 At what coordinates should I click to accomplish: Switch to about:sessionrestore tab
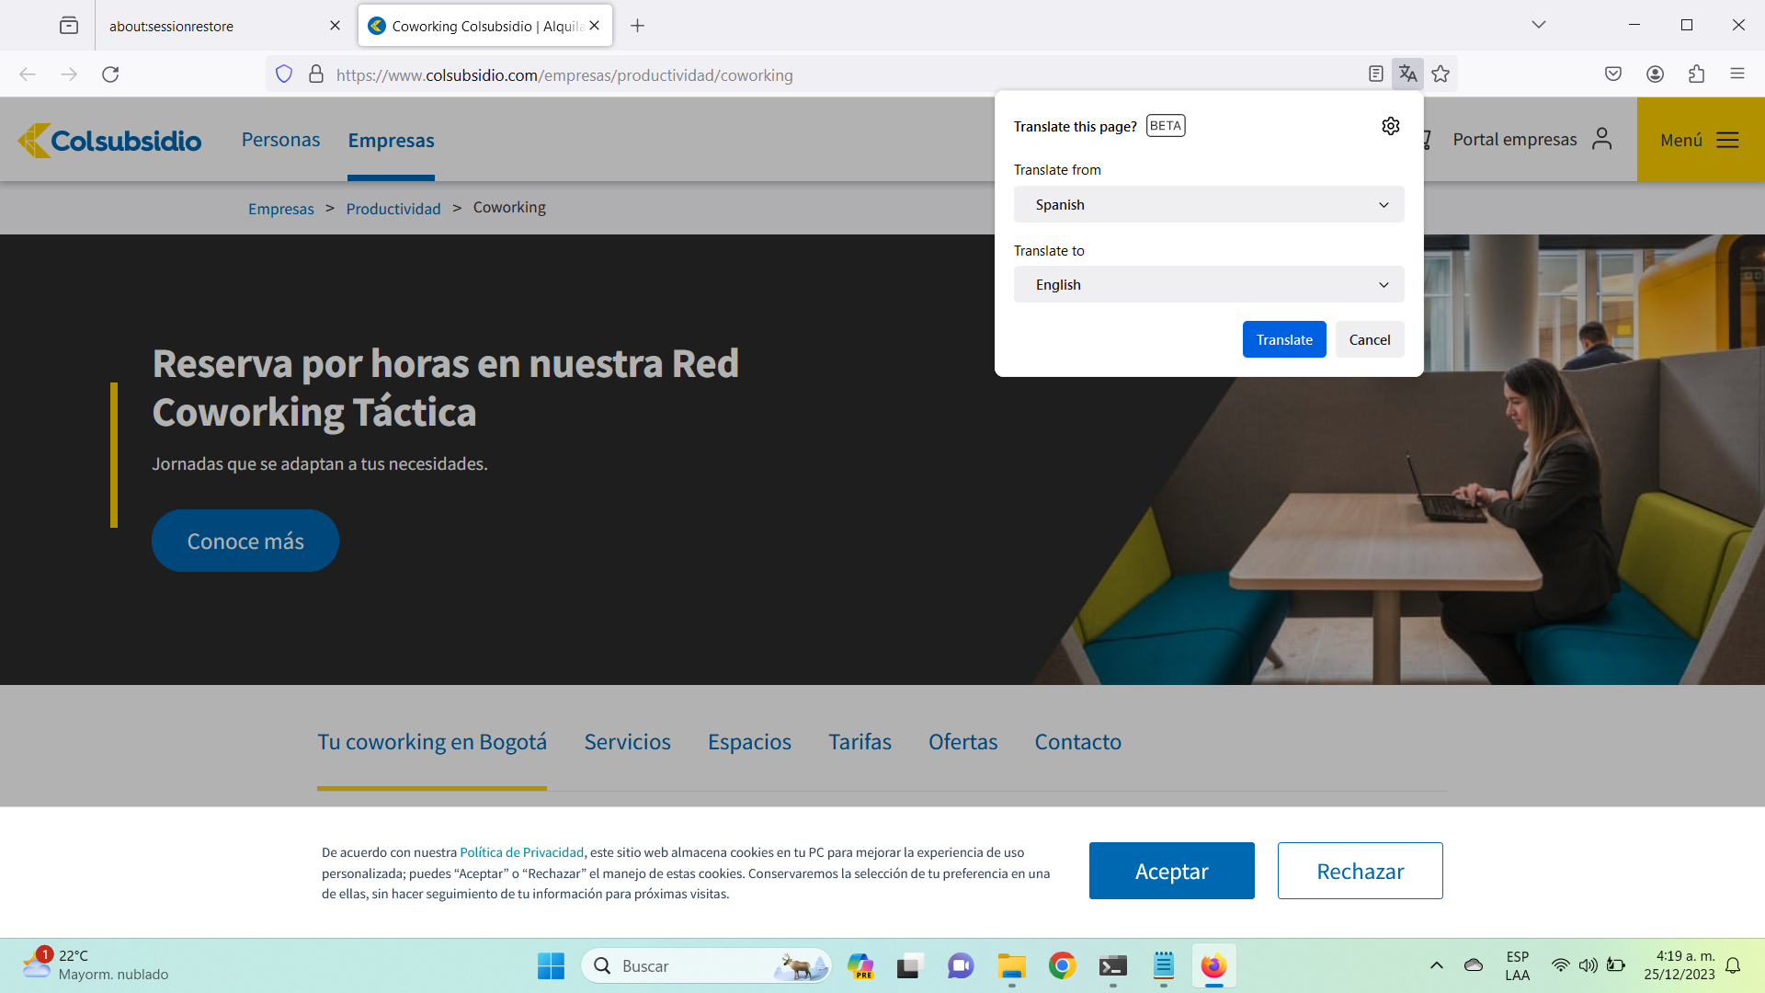pyautogui.click(x=213, y=26)
